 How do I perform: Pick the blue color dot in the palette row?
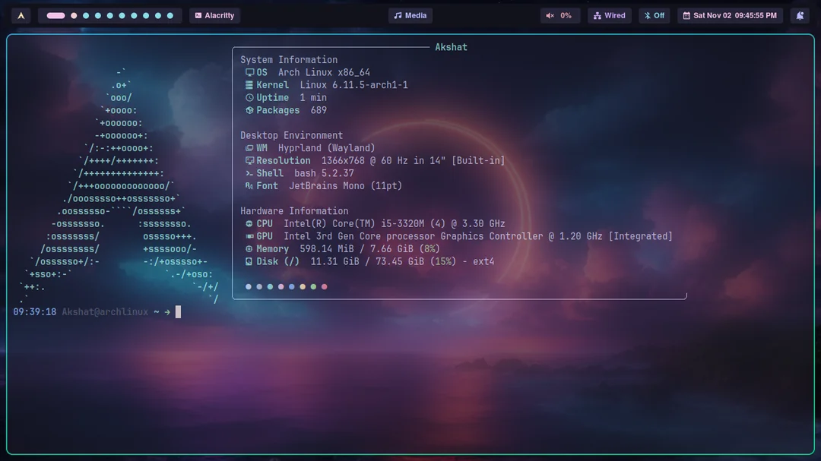[292, 287]
